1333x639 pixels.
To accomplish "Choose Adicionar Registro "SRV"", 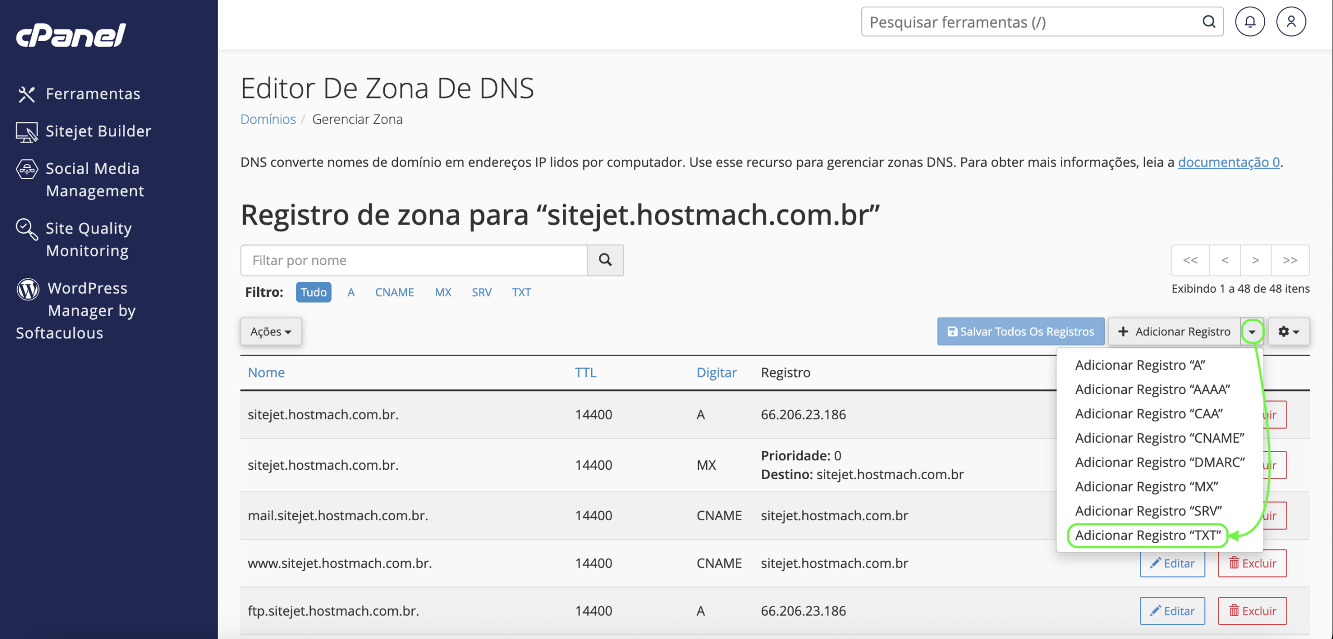I will 1148,511.
